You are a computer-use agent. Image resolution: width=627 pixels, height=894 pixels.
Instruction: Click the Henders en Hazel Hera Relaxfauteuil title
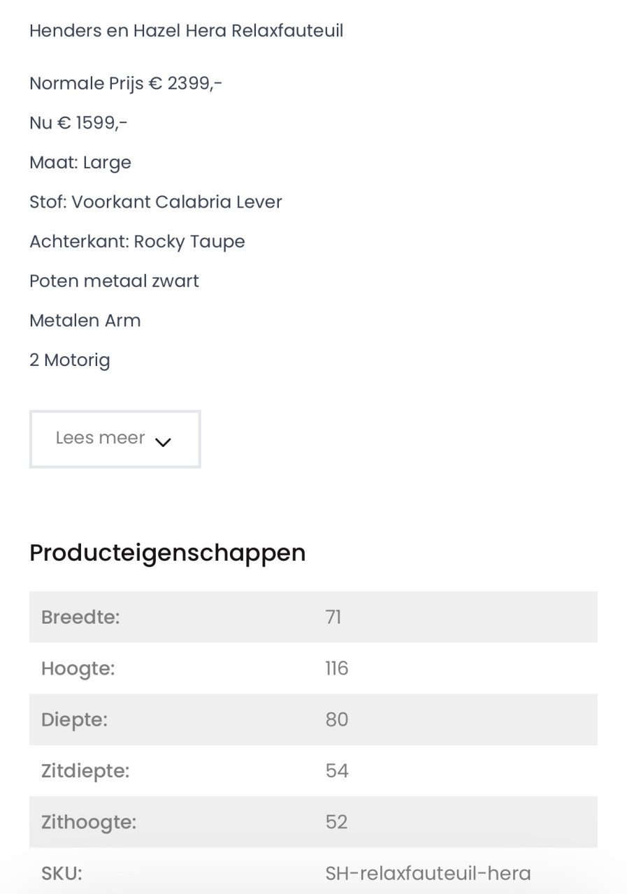pos(186,31)
